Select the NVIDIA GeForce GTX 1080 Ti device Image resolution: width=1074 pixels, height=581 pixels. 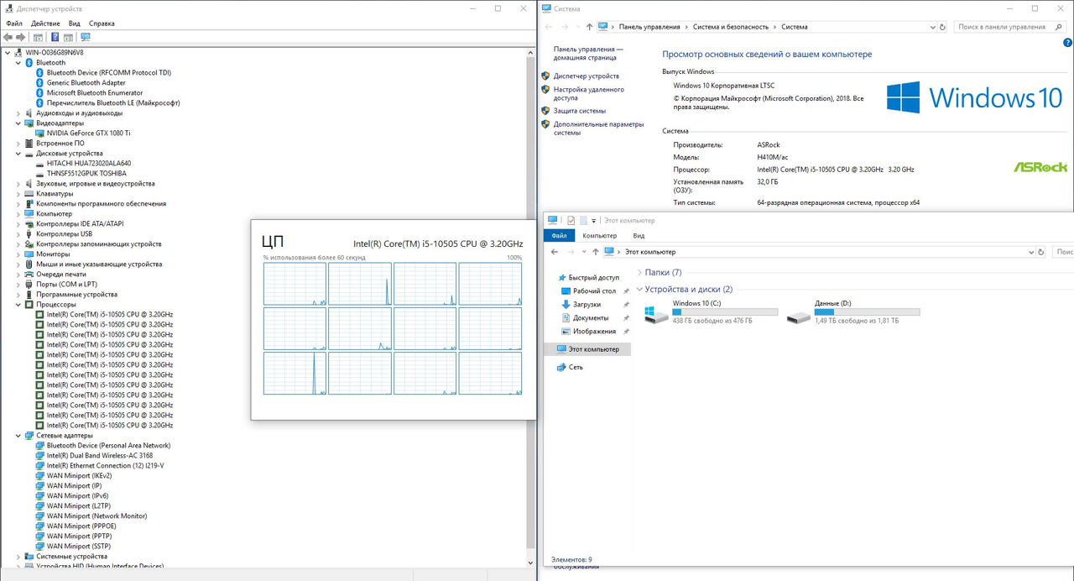(x=88, y=133)
